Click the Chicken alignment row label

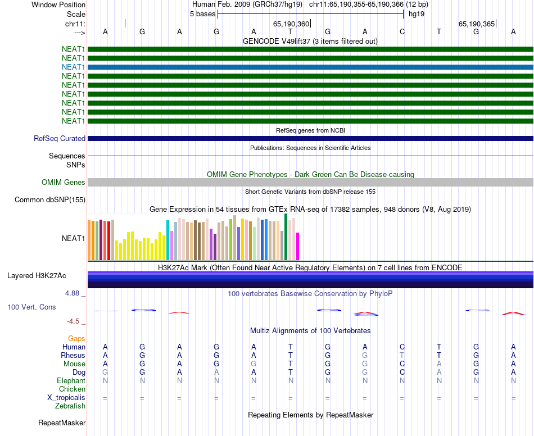tap(72, 389)
